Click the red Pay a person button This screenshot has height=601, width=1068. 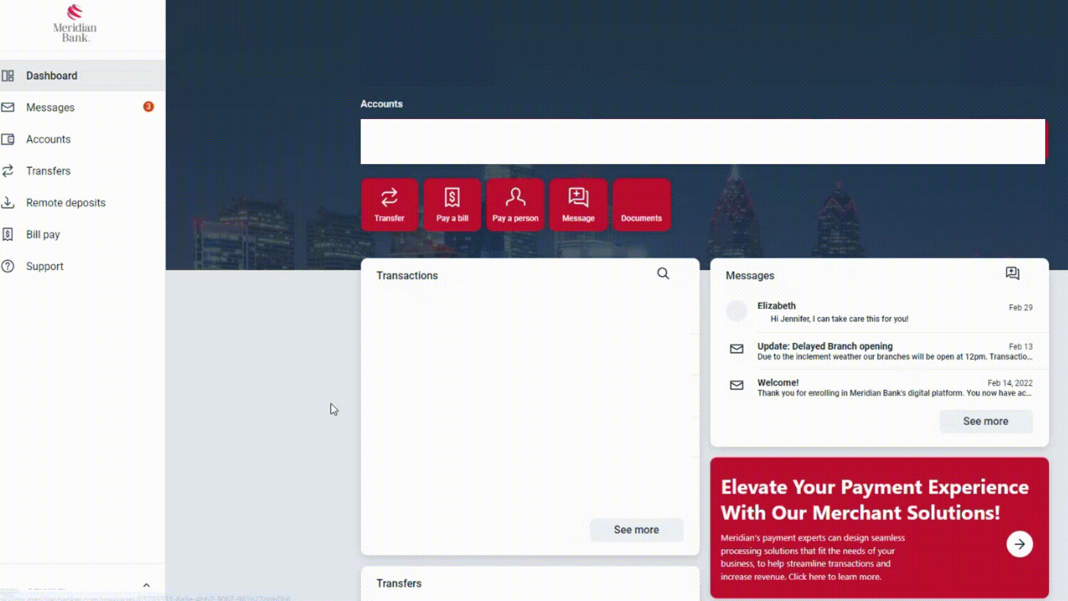click(x=515, y=204)
